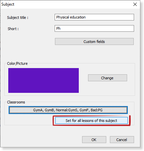
Task: Confirm the dialog with OK
Action: pos(94,140)
